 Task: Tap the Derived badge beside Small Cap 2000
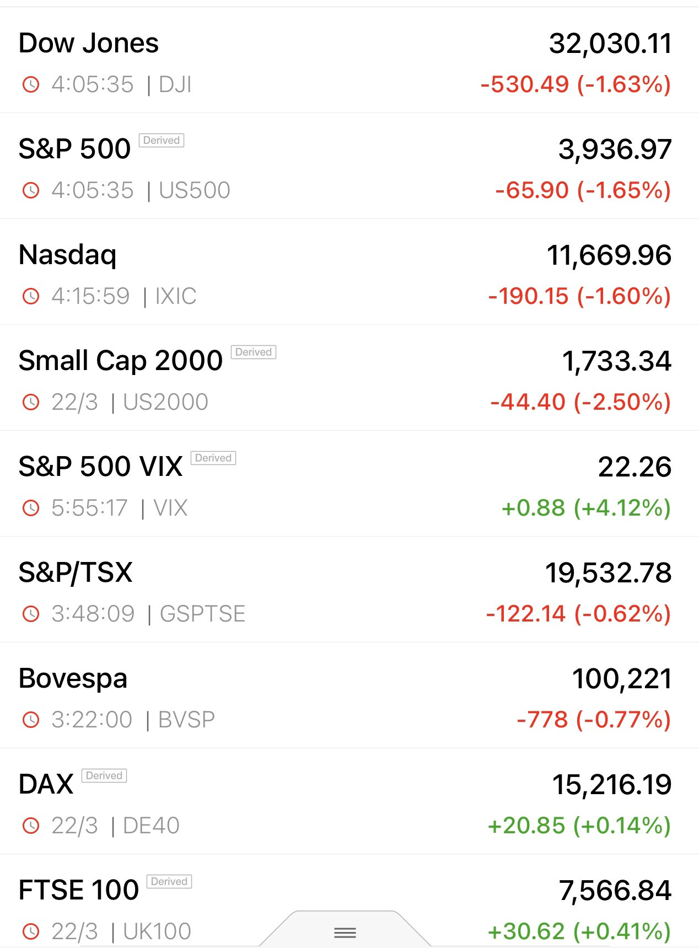pyautogui.click(x=254, y=352)
